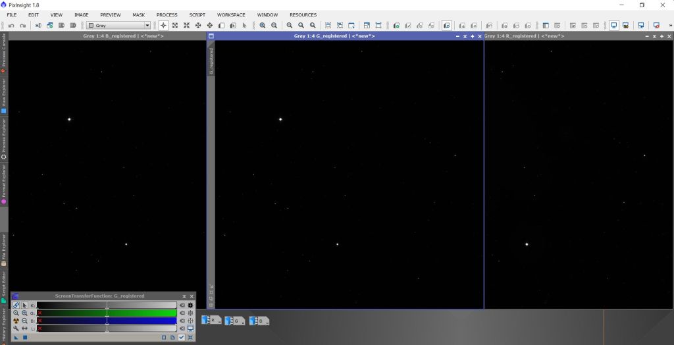
Task: Click the Zoom Out magnifier in toolbar
Action: coord(274,26)
